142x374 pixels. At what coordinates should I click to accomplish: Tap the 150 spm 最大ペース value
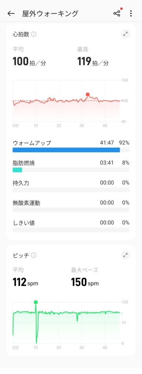pos(85,282)
